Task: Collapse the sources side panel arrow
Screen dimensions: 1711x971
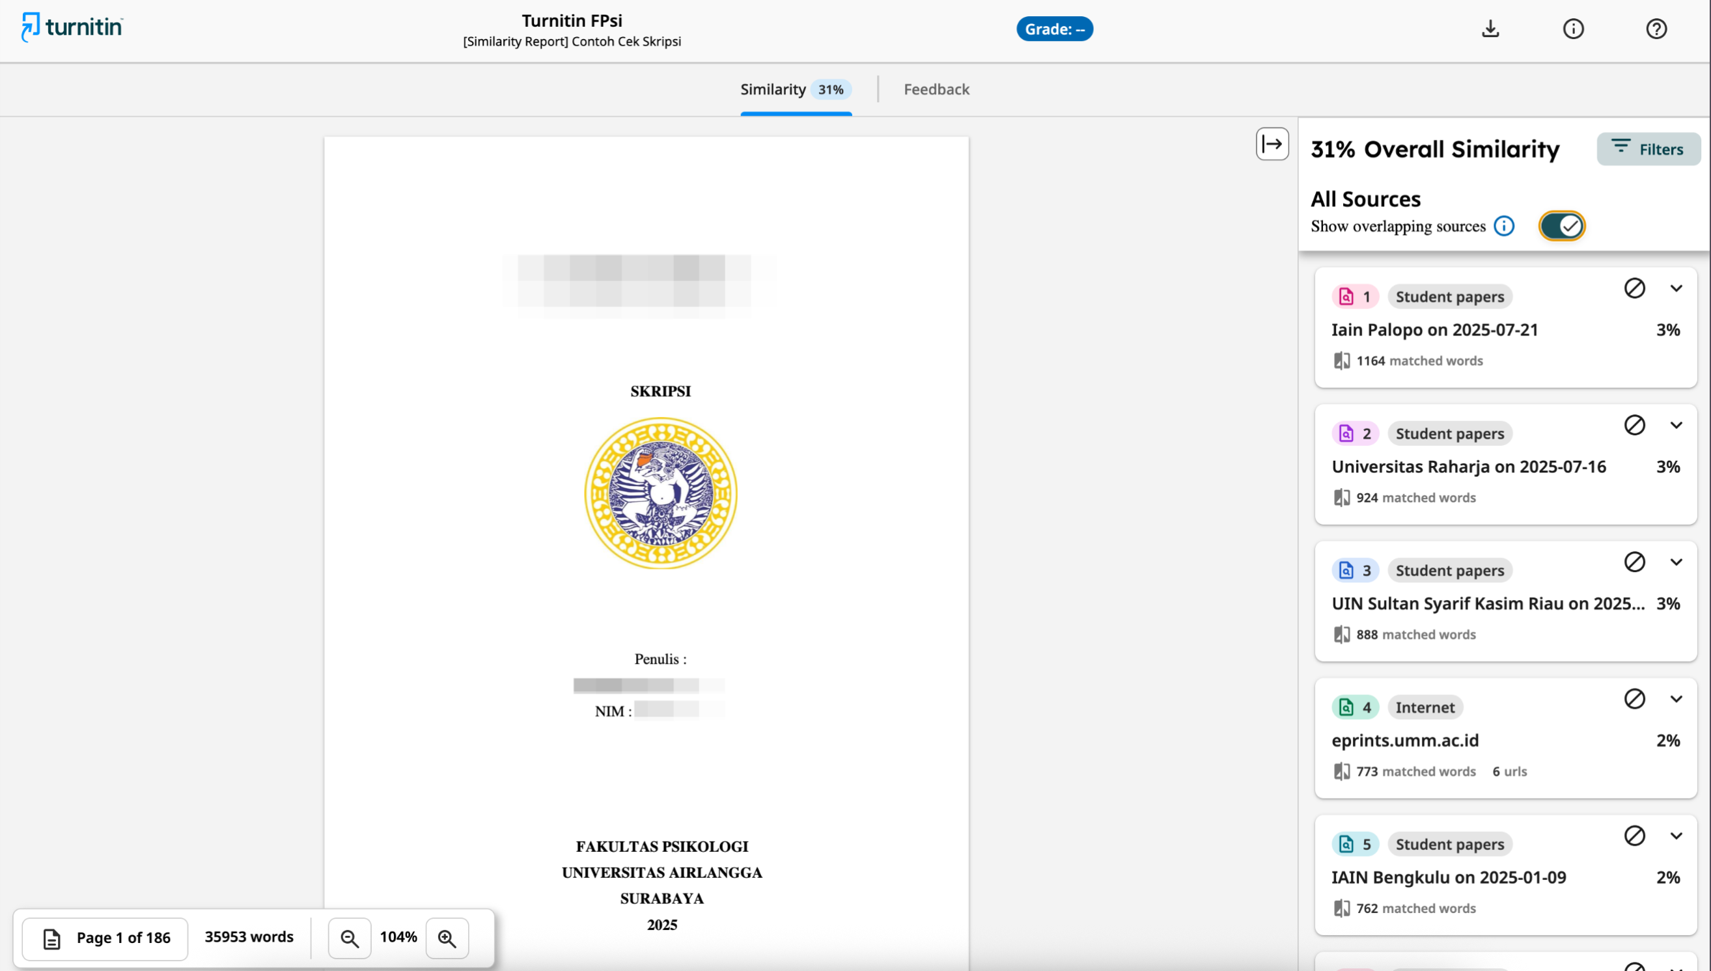Action: click(1272, 144)
